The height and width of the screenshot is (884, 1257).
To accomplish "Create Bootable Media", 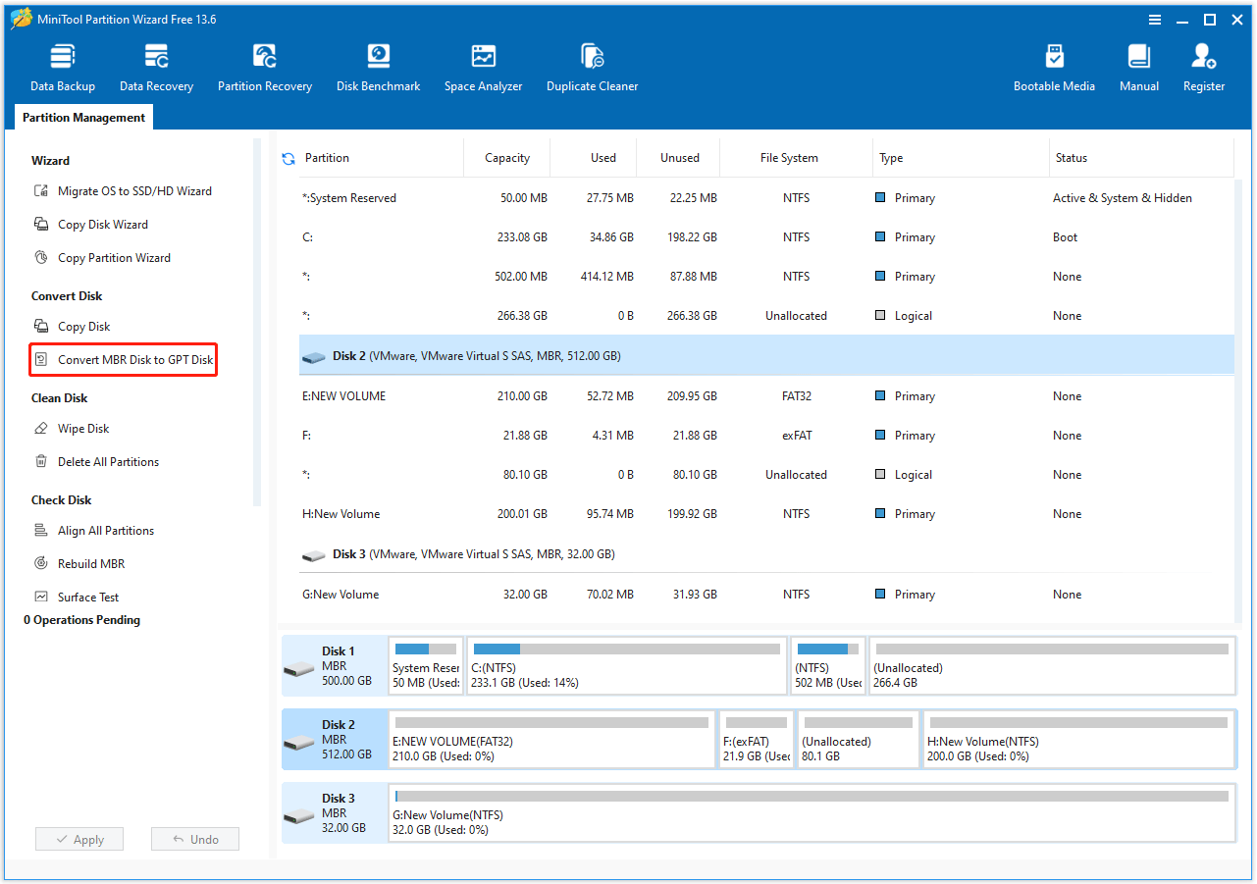I will coord(1054,68).
